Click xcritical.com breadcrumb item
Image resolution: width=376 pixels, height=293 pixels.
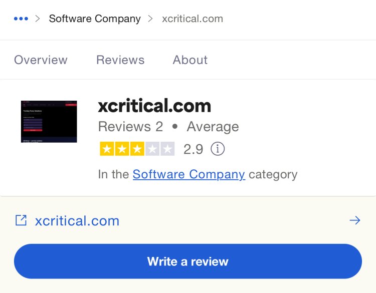193,19
